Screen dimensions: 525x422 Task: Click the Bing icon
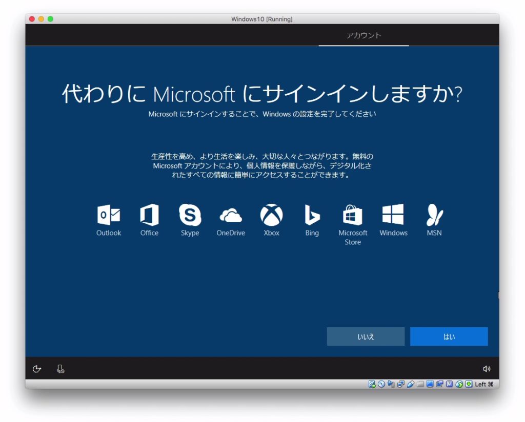tap(312, 215)
